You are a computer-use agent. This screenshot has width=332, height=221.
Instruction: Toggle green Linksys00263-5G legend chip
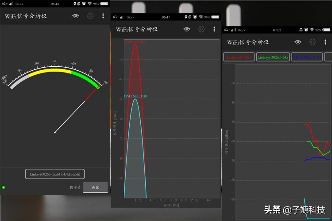273,57
